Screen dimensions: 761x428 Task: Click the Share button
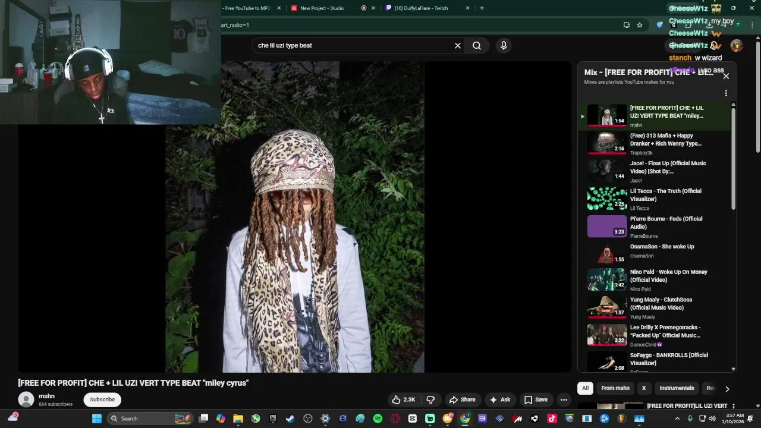coord(462,399)
